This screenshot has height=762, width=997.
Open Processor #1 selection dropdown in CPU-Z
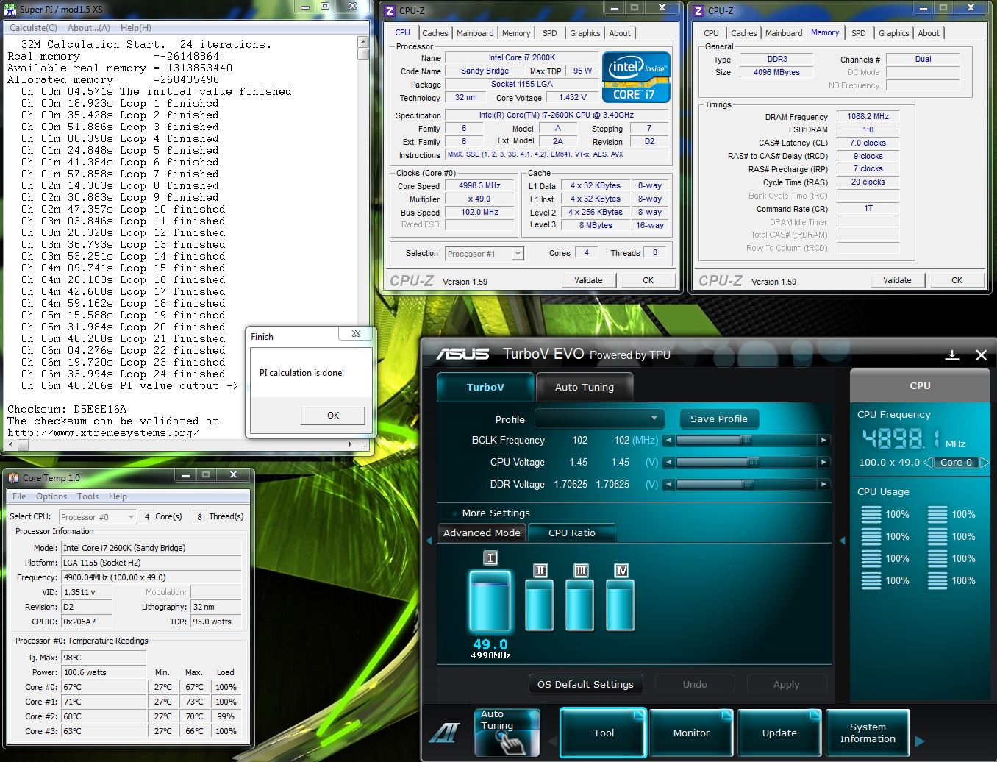click(485, 254)
